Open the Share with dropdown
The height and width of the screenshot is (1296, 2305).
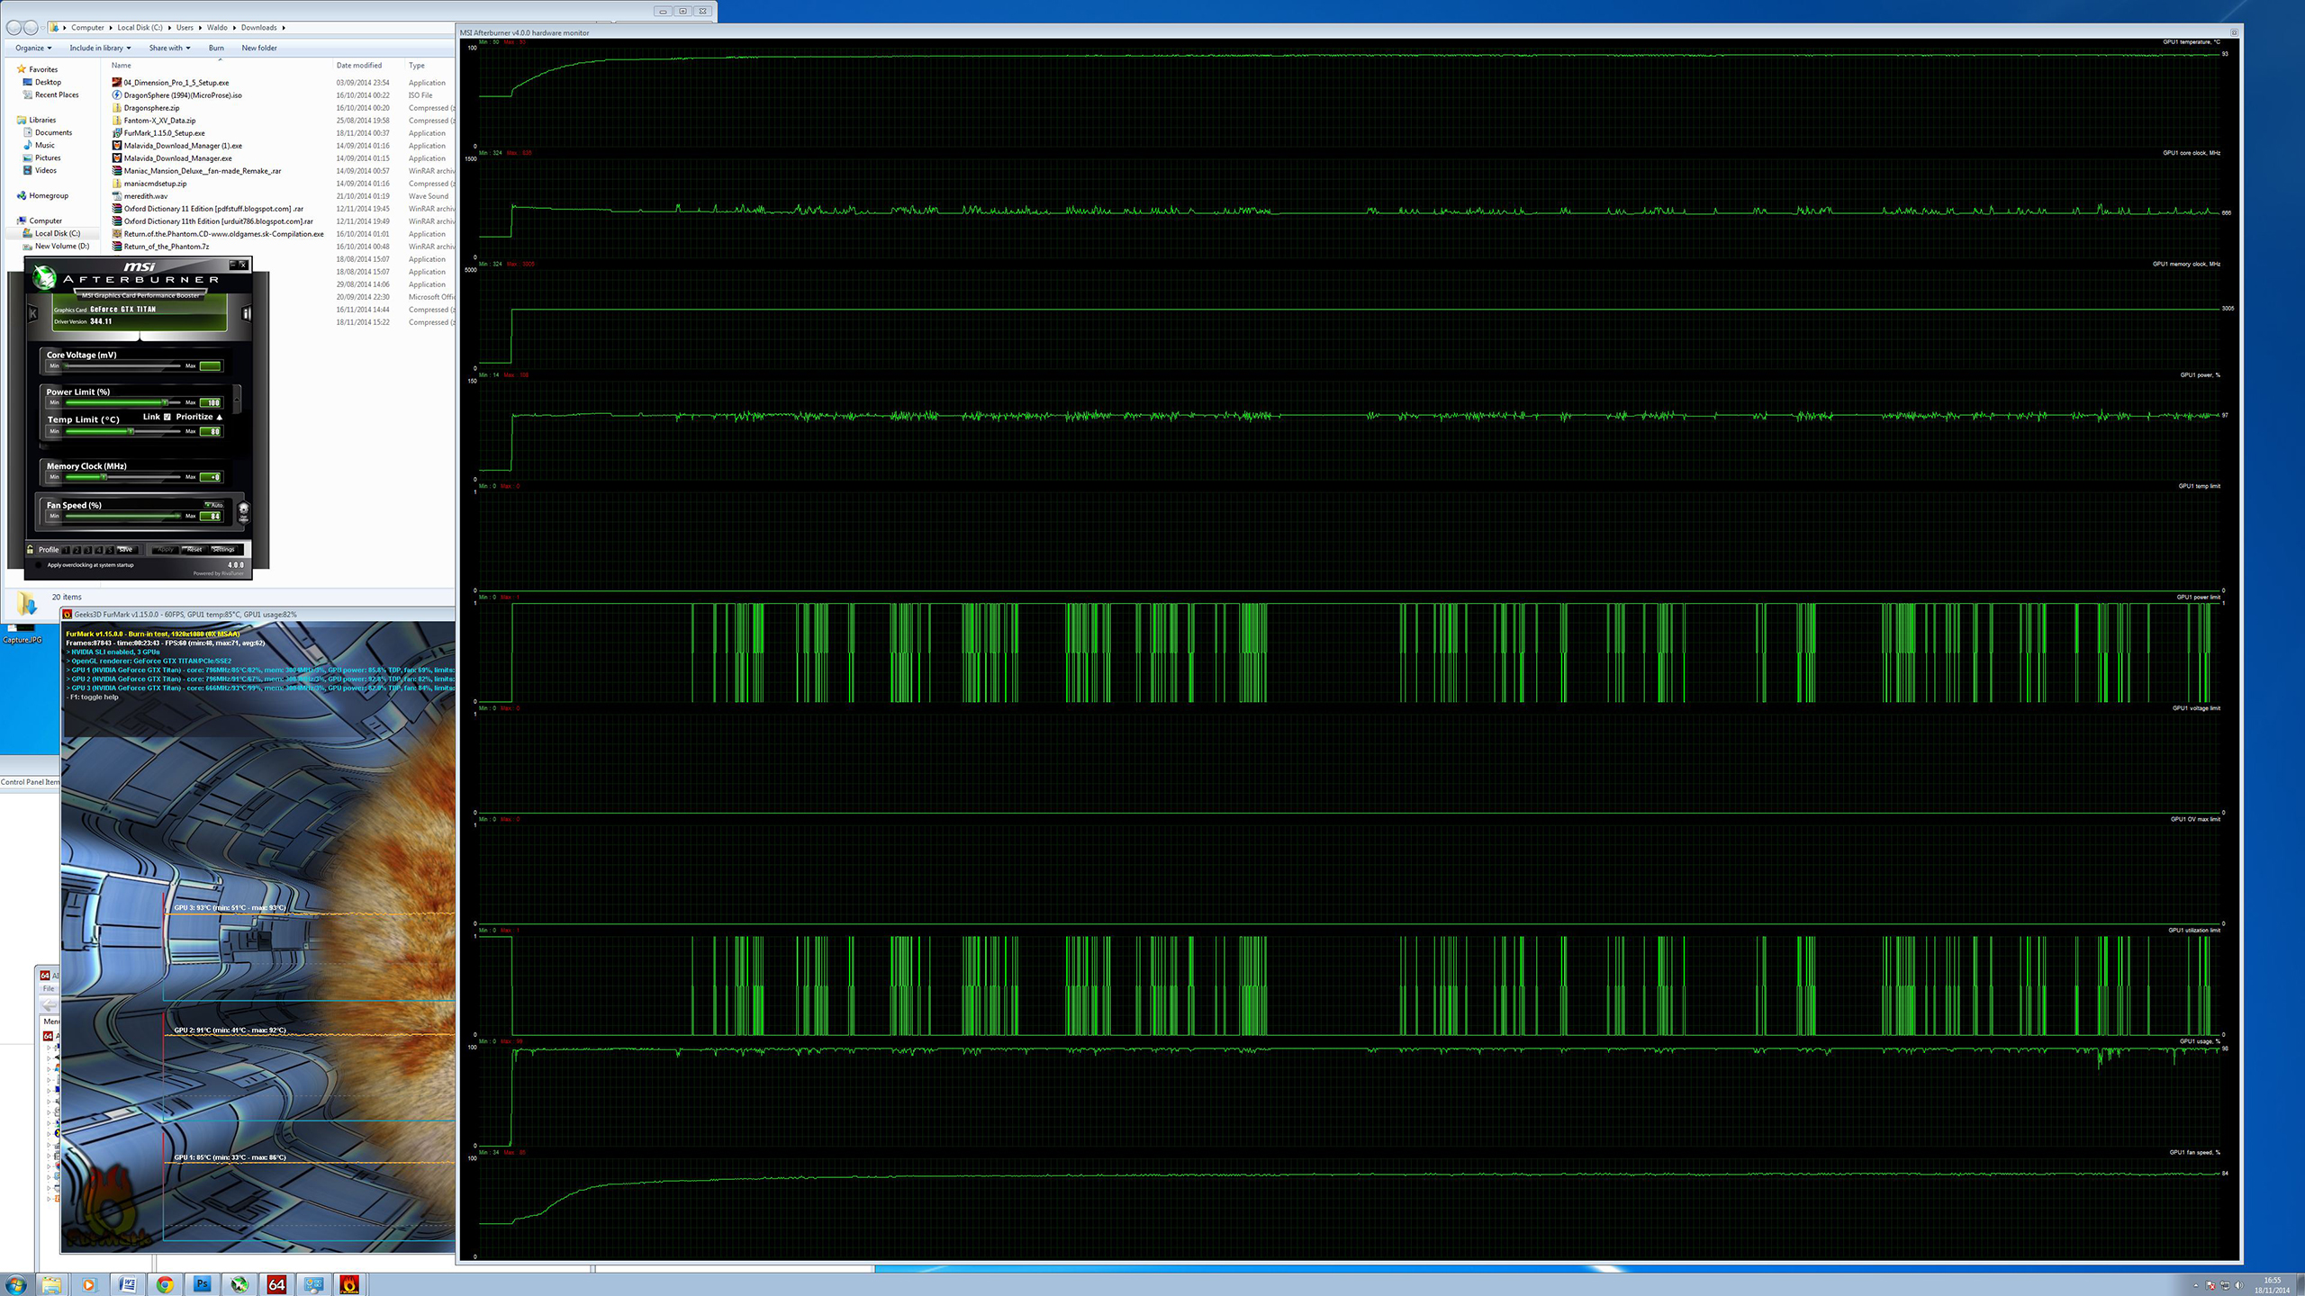point(169,48)
